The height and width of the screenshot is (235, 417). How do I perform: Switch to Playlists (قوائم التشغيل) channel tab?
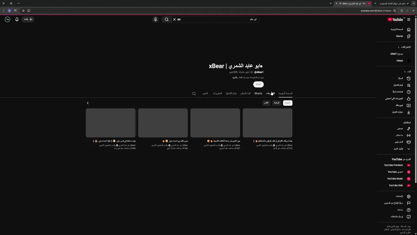[231, 93]
